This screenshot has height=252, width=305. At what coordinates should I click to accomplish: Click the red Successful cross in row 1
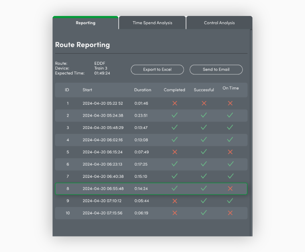[204, 103]
